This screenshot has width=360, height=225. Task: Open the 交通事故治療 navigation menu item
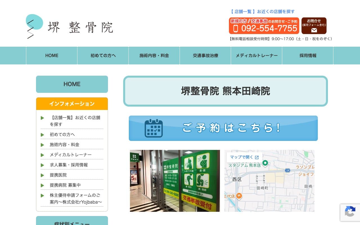pos(205,55)
